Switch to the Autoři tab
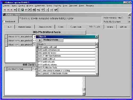 coord(61,27)
